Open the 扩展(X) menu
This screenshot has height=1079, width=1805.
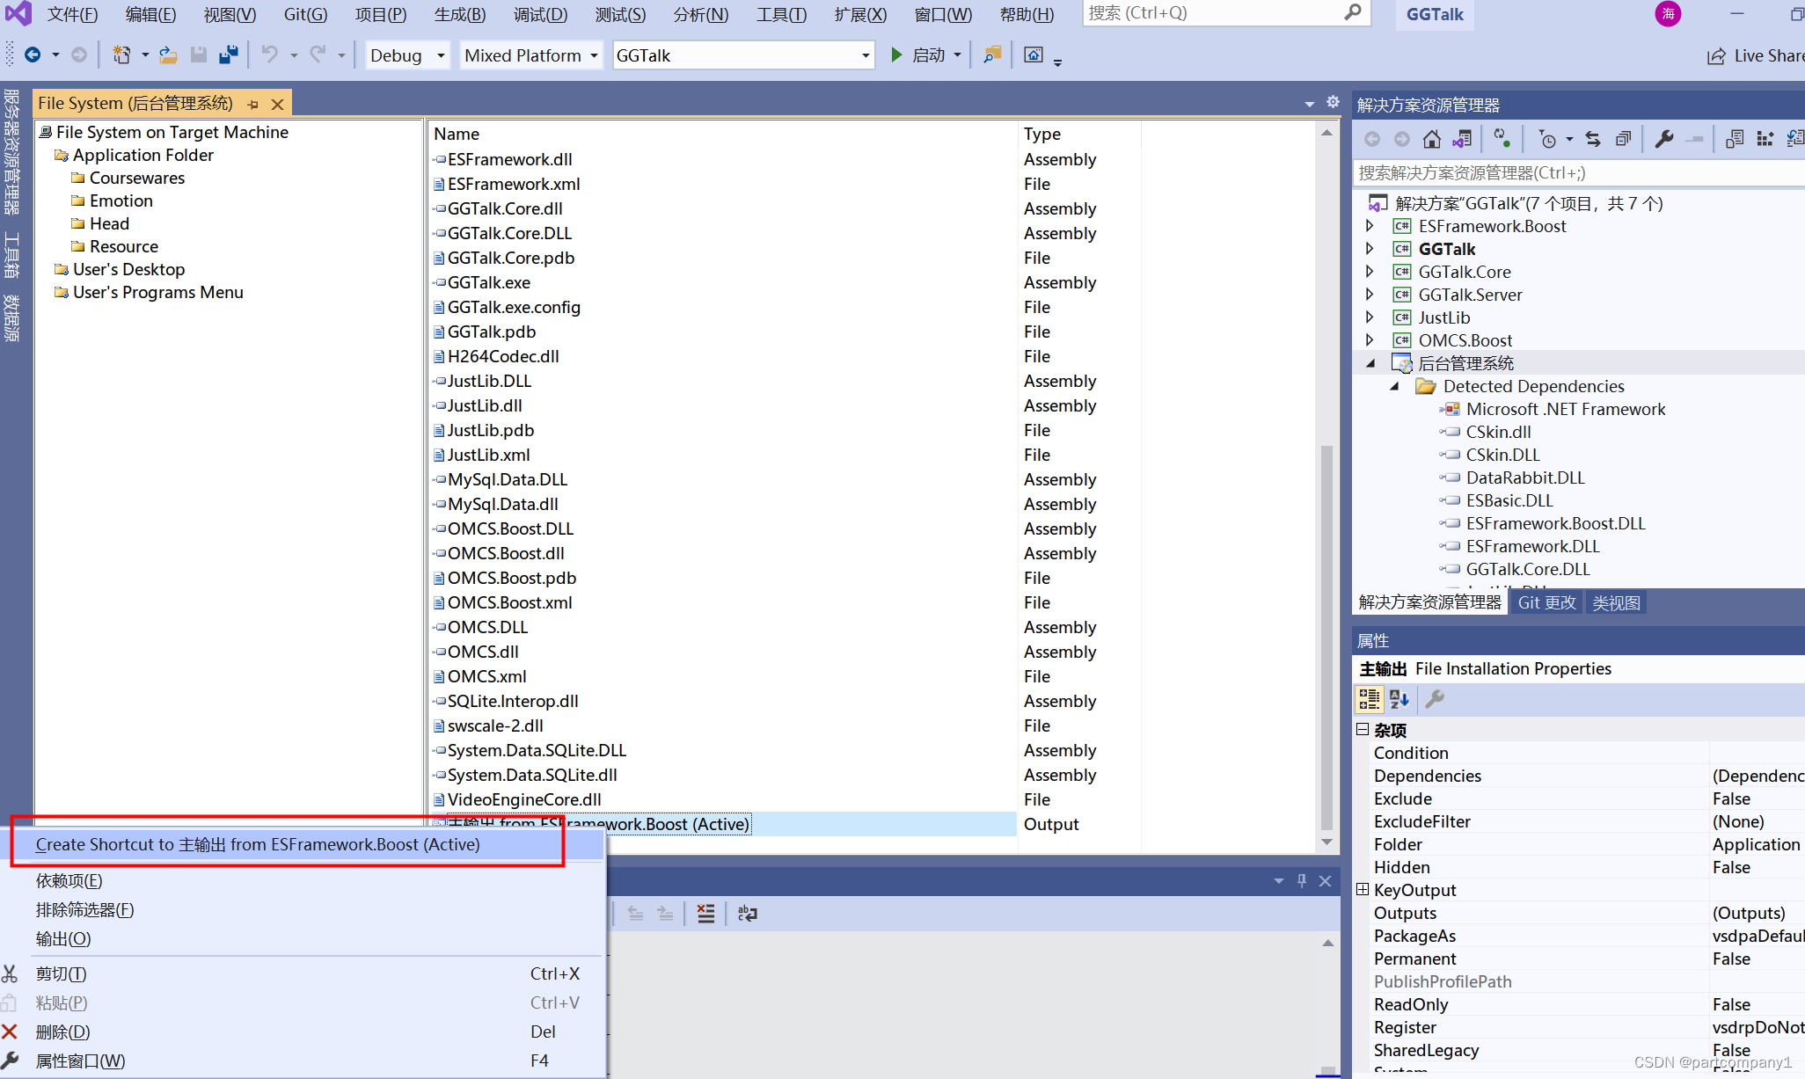[x=859, y=14]
